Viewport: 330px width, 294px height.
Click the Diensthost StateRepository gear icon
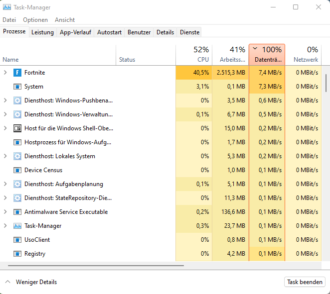pyautogui.click(x=17, y=198)
